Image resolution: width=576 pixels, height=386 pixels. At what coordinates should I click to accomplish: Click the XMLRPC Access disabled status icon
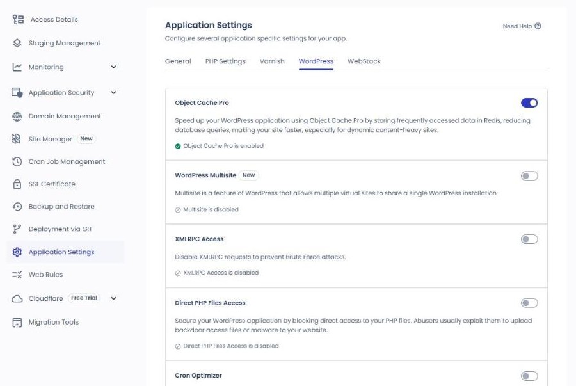pos(178,273)
